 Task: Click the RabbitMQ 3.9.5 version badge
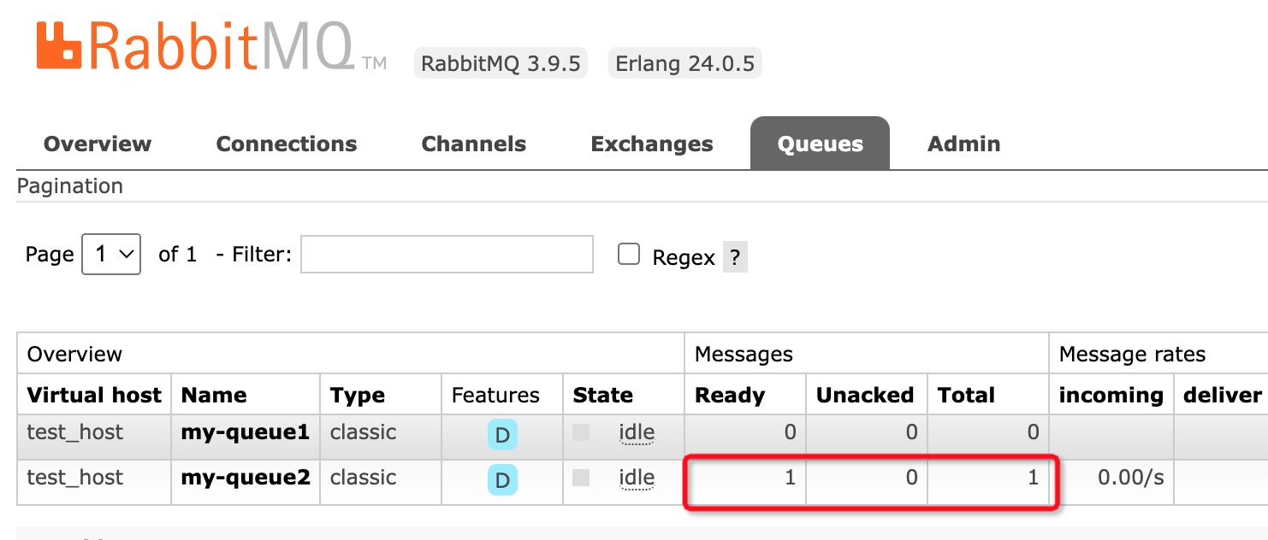(501, 62)
